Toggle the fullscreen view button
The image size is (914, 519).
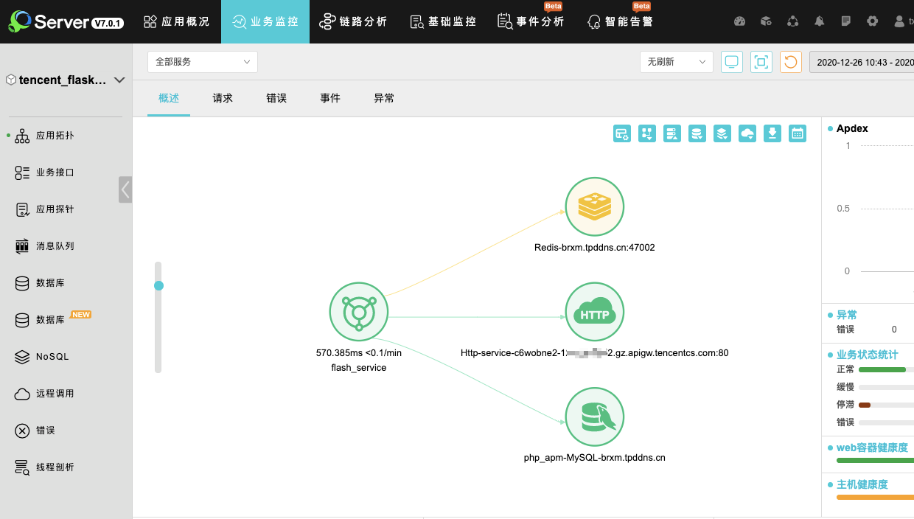coord(761,62)
